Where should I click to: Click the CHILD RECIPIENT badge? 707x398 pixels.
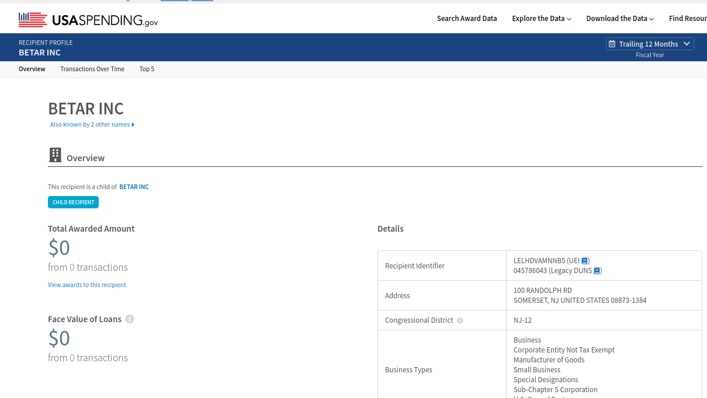click(73, 203)
